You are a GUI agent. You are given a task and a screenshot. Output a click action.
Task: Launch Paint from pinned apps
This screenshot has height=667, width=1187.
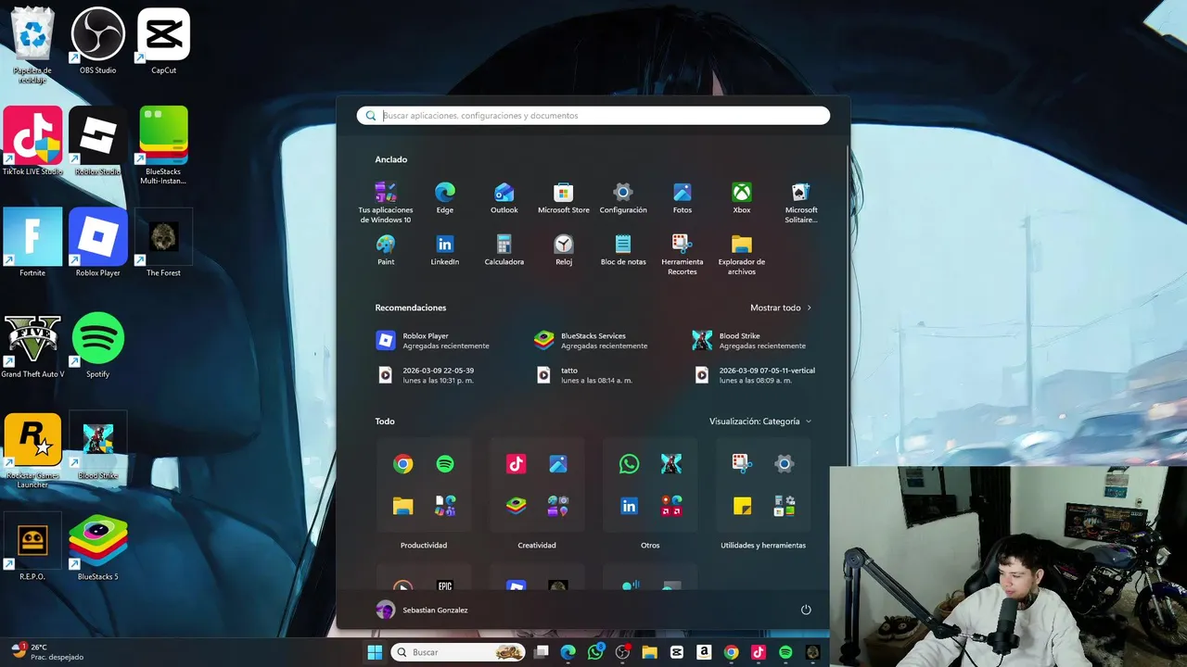(x=386, y=250)
